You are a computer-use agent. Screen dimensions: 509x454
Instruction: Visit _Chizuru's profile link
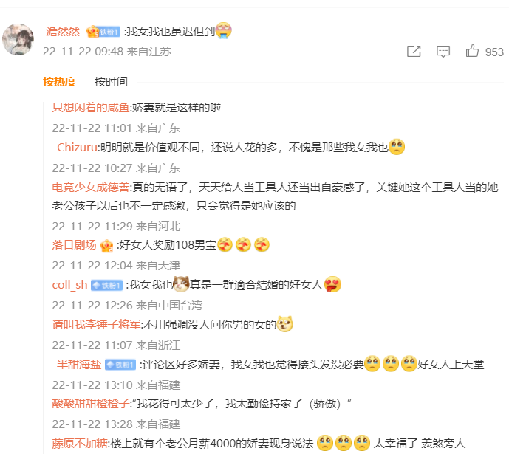(75, 148)
